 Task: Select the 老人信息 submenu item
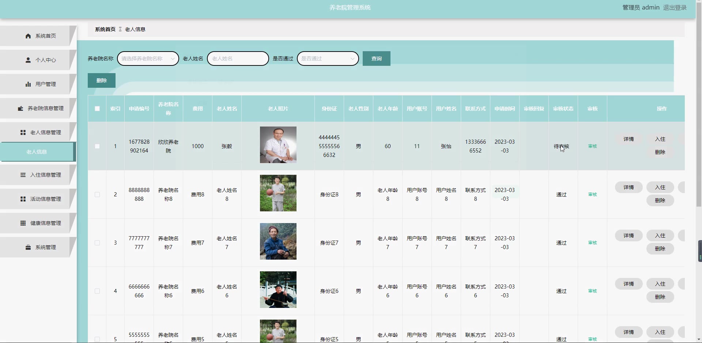[37, 152]
